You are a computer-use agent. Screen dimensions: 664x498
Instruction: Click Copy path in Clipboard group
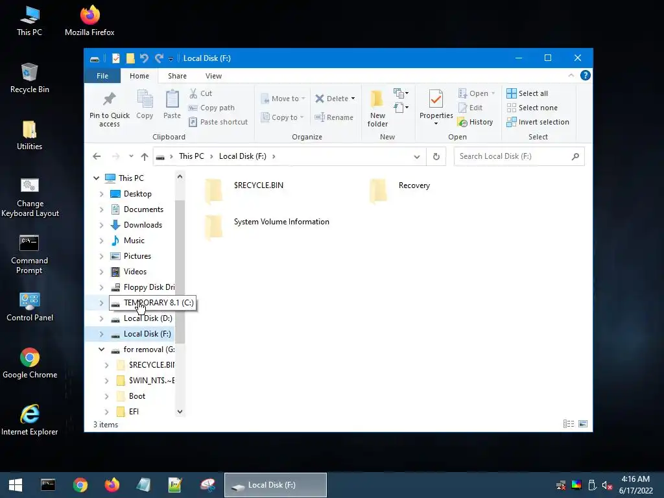[211, 108]
